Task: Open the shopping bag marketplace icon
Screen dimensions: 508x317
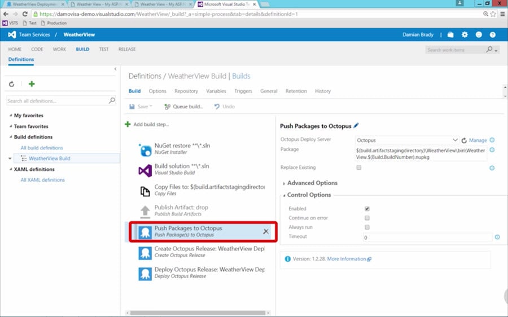Action: coord(450,34)
